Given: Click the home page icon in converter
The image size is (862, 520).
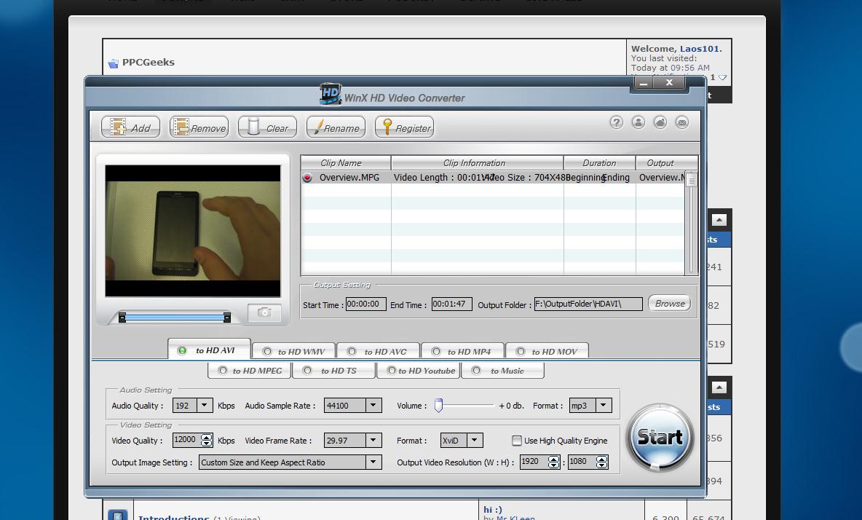Looking at the screenshot, I should pos(660,122).
